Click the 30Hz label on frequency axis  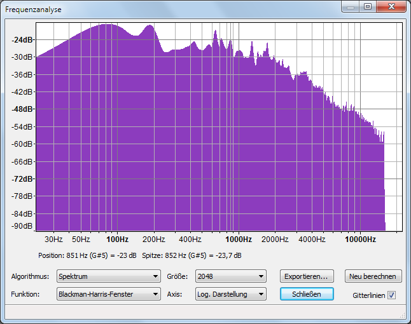pyautogui.click(x=53, y=240)
